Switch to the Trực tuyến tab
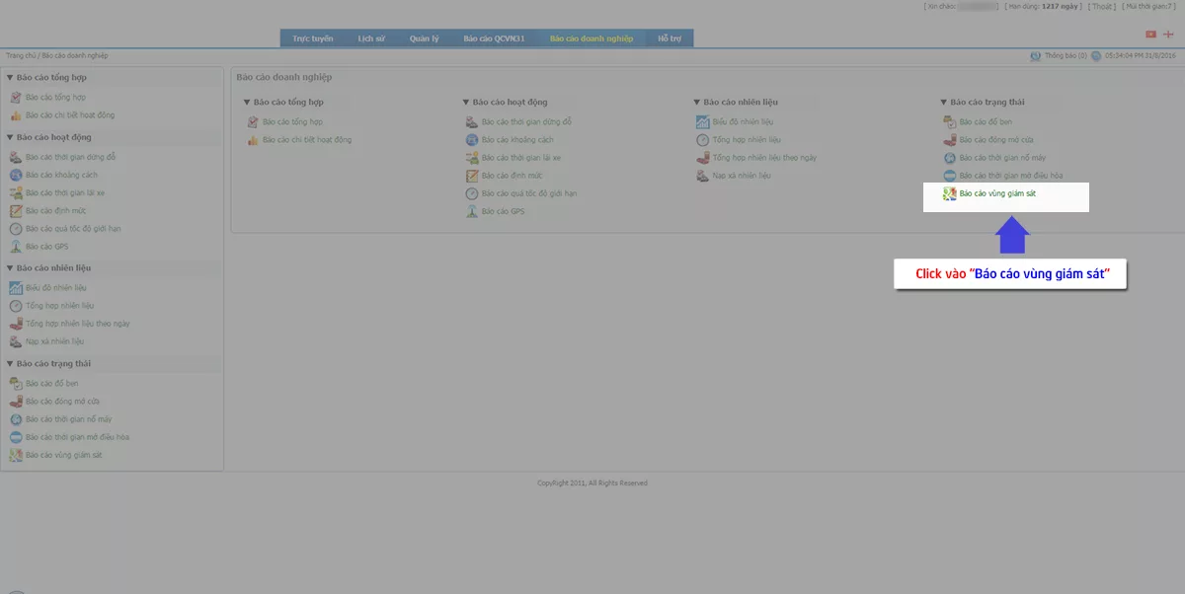 click(x=313, y=38)
